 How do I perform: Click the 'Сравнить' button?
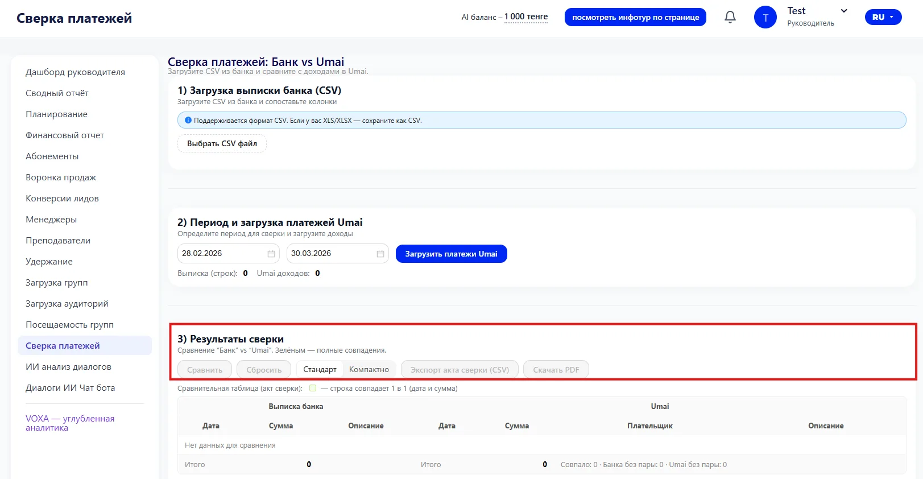205,370
